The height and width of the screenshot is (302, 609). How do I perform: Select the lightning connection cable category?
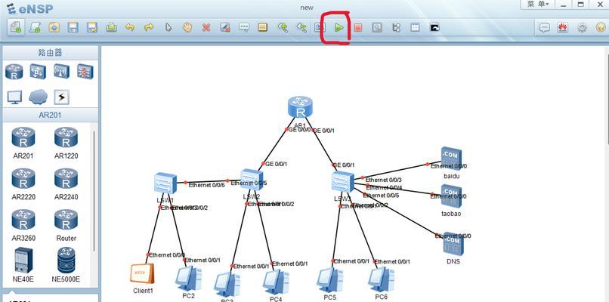(x=61, y=97)
